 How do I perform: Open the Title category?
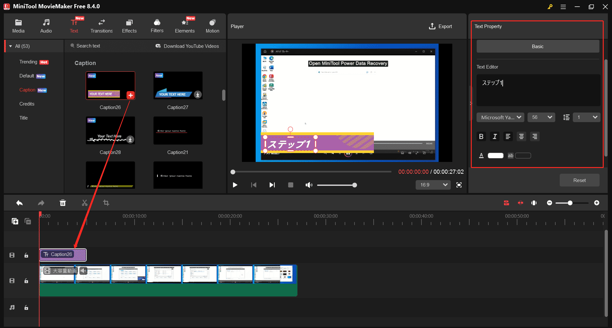pyautogui.click(x=24, y=118)
